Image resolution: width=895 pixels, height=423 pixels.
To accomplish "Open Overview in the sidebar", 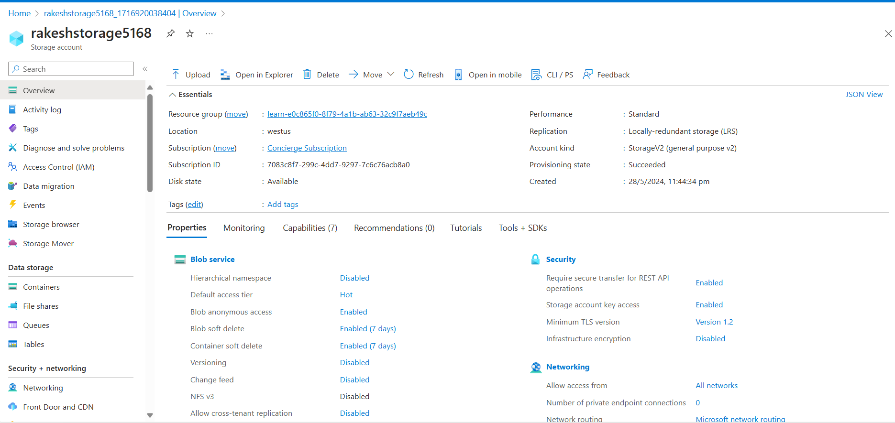I will point(73,90).
